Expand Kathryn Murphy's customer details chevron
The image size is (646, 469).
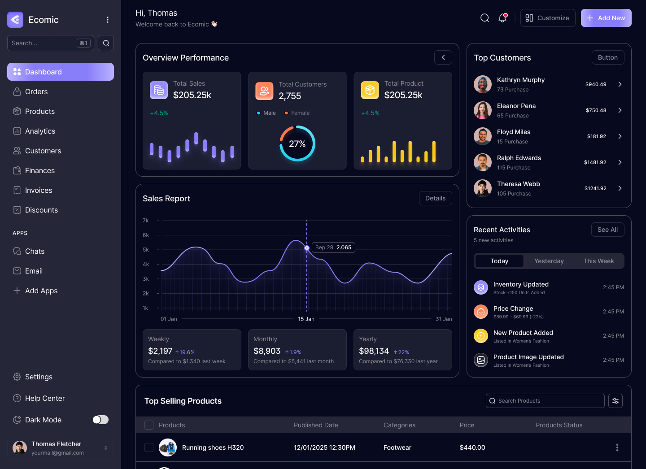(x=620, y=84)
